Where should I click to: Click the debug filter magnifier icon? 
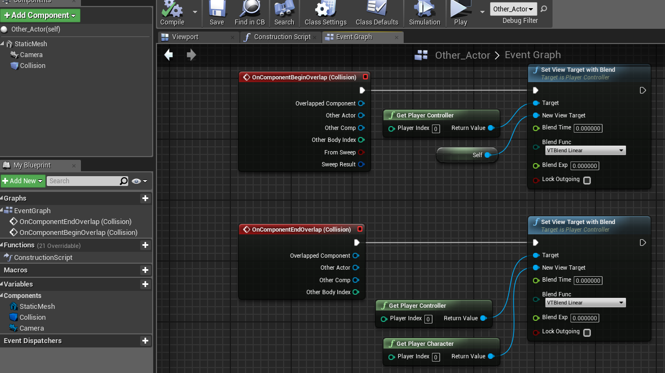point(544,9)
